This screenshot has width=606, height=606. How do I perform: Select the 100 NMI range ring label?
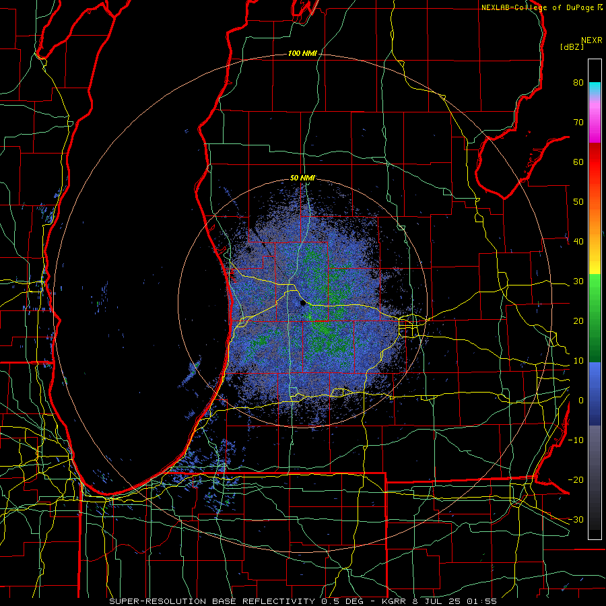[302, 53]
